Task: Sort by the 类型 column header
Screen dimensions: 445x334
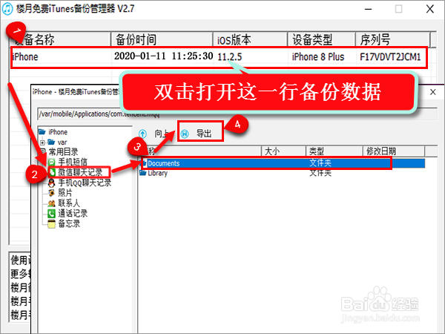Action: [x=334, y=151]
